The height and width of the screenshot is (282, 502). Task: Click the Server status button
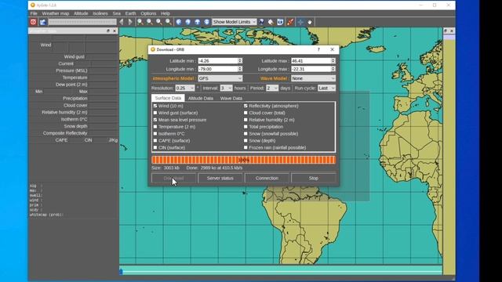coord(220,178)
